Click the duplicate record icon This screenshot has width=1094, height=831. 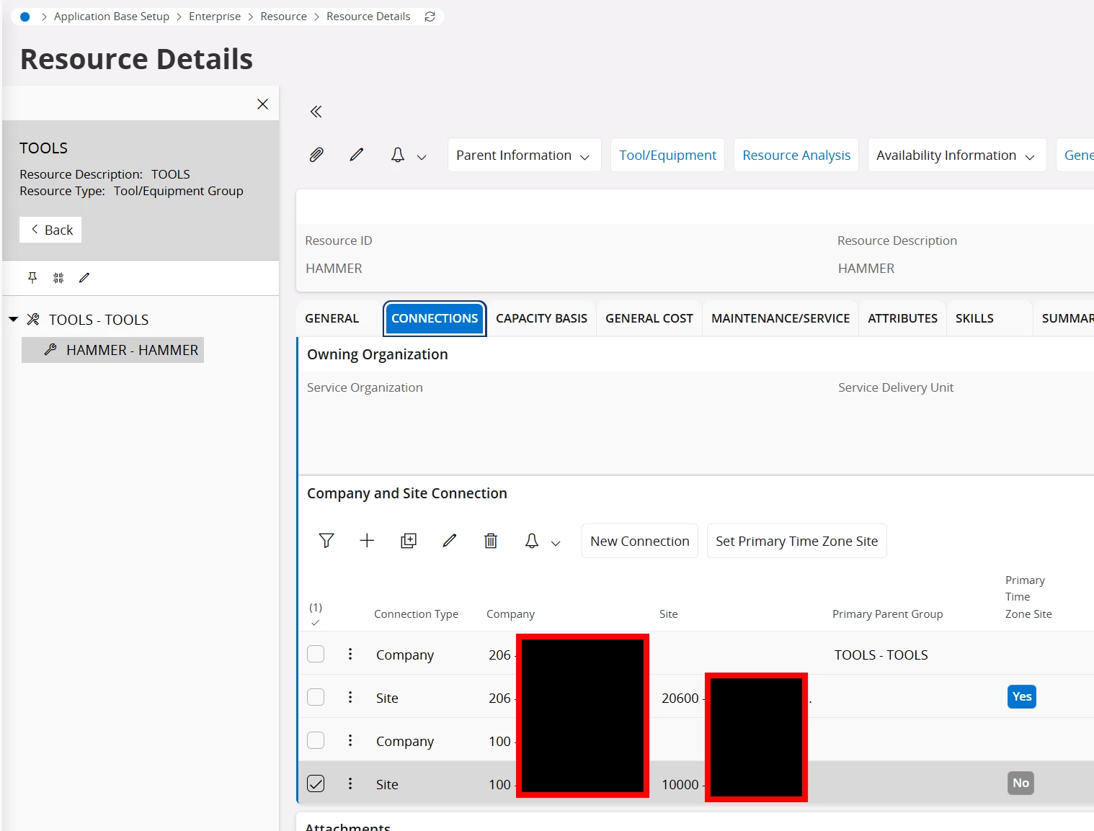pos(408,541)
